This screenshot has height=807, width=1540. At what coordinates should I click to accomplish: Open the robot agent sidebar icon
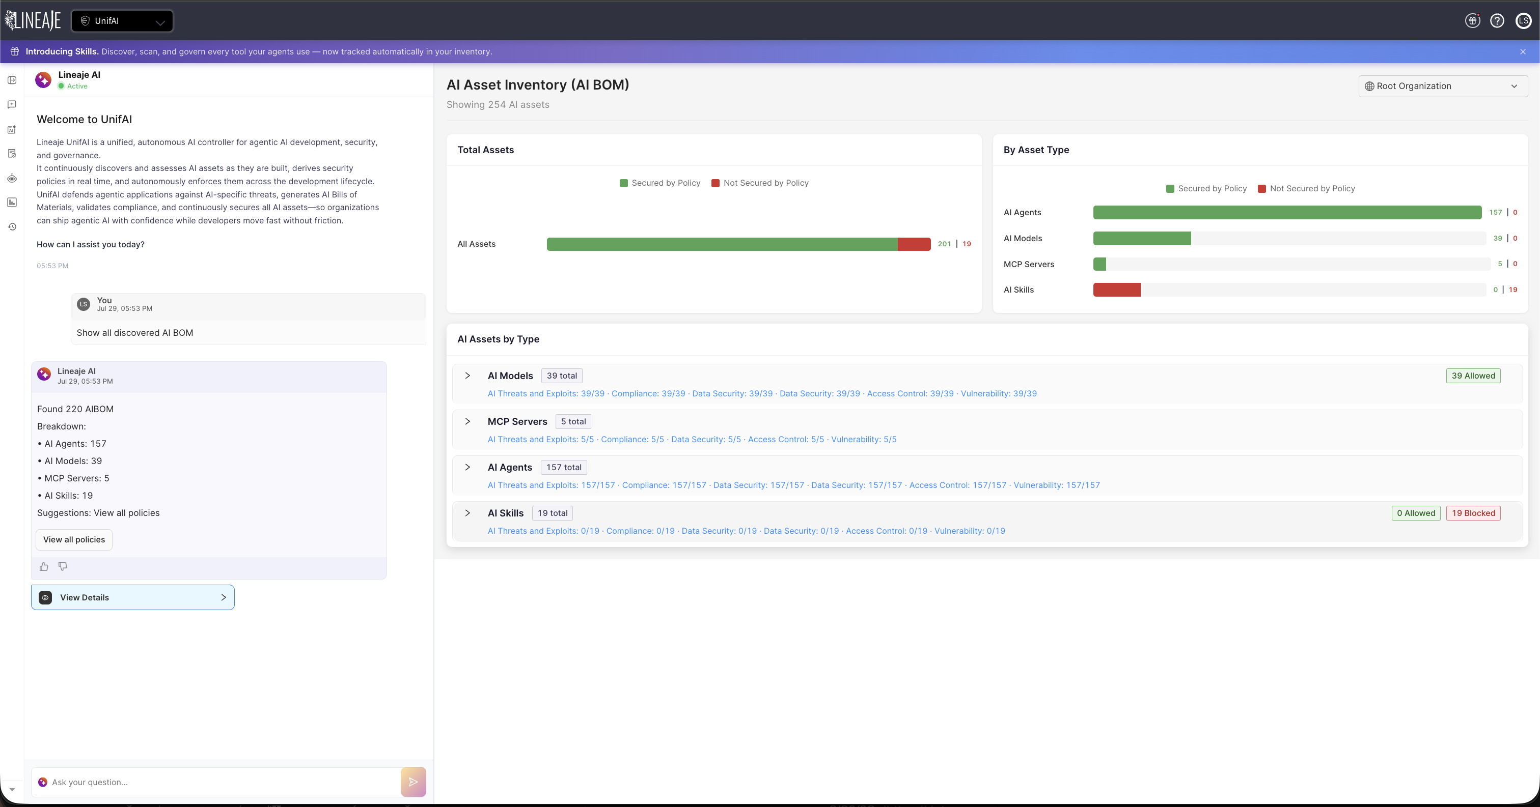click(12, 178)
